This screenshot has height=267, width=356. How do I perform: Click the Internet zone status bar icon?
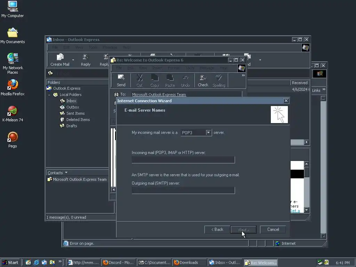(277, 243)
